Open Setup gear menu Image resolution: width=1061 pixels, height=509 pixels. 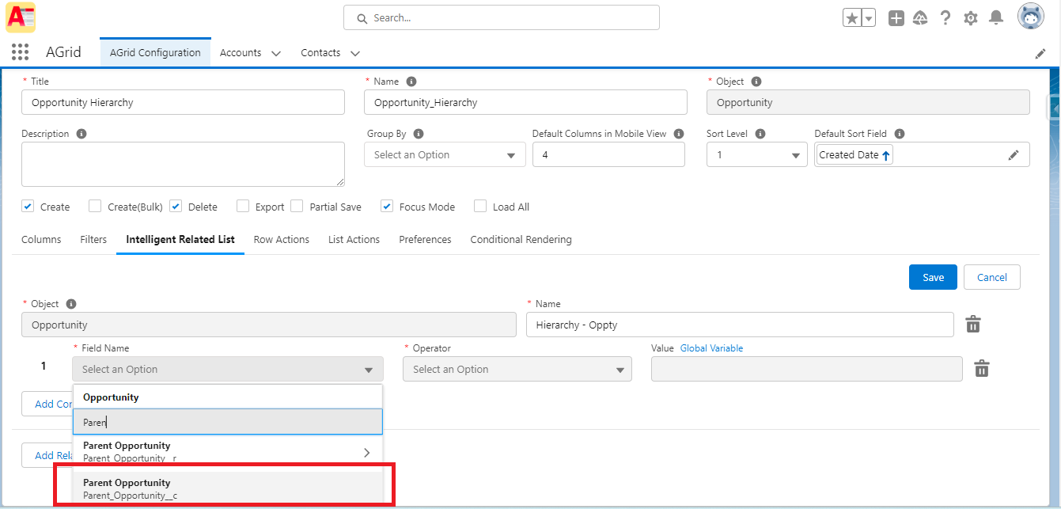pyautogui.click(x=971, y=18)
